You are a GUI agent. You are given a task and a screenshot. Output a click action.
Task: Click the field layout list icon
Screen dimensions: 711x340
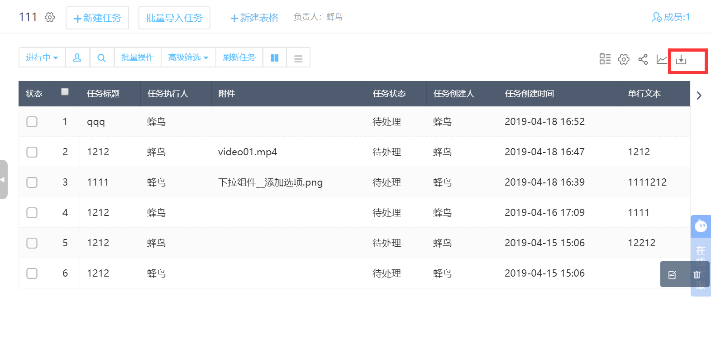click(605, 59)
